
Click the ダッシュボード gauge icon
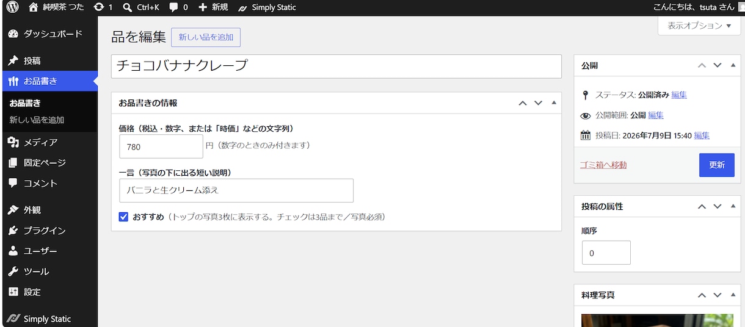tap(13, 34)
